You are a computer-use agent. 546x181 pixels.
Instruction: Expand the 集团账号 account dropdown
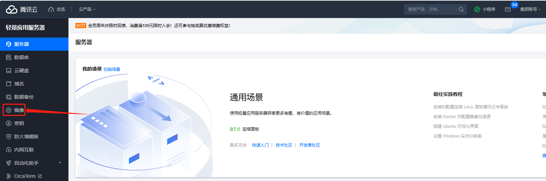(x=530, y=9)
